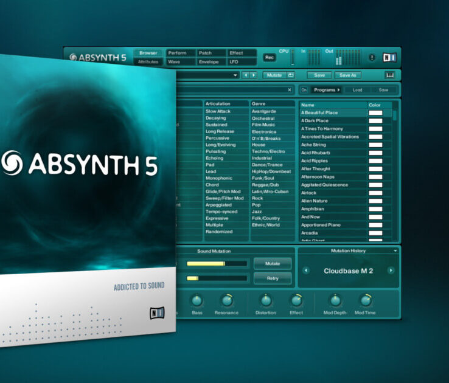The width and height of the screenshot is (449, 383).
Task: Select the preset 'A Dark Place'
Action: (x=333, y=121)
